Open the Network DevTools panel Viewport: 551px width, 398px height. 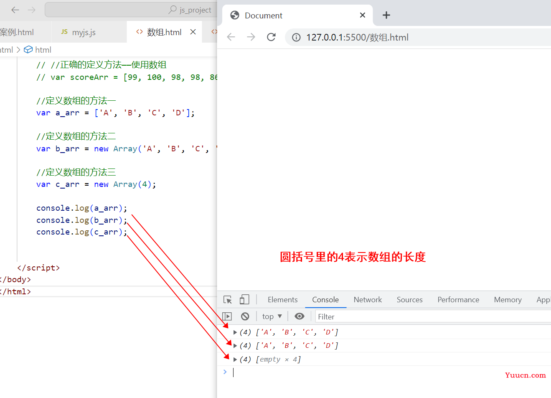(368, 300)
